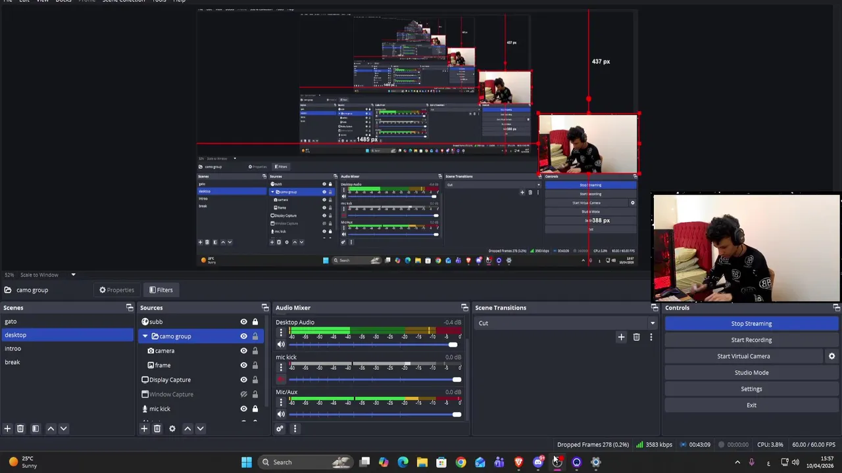Float the Audio Mixer dock with its title icon

click(x=464, y=307)
